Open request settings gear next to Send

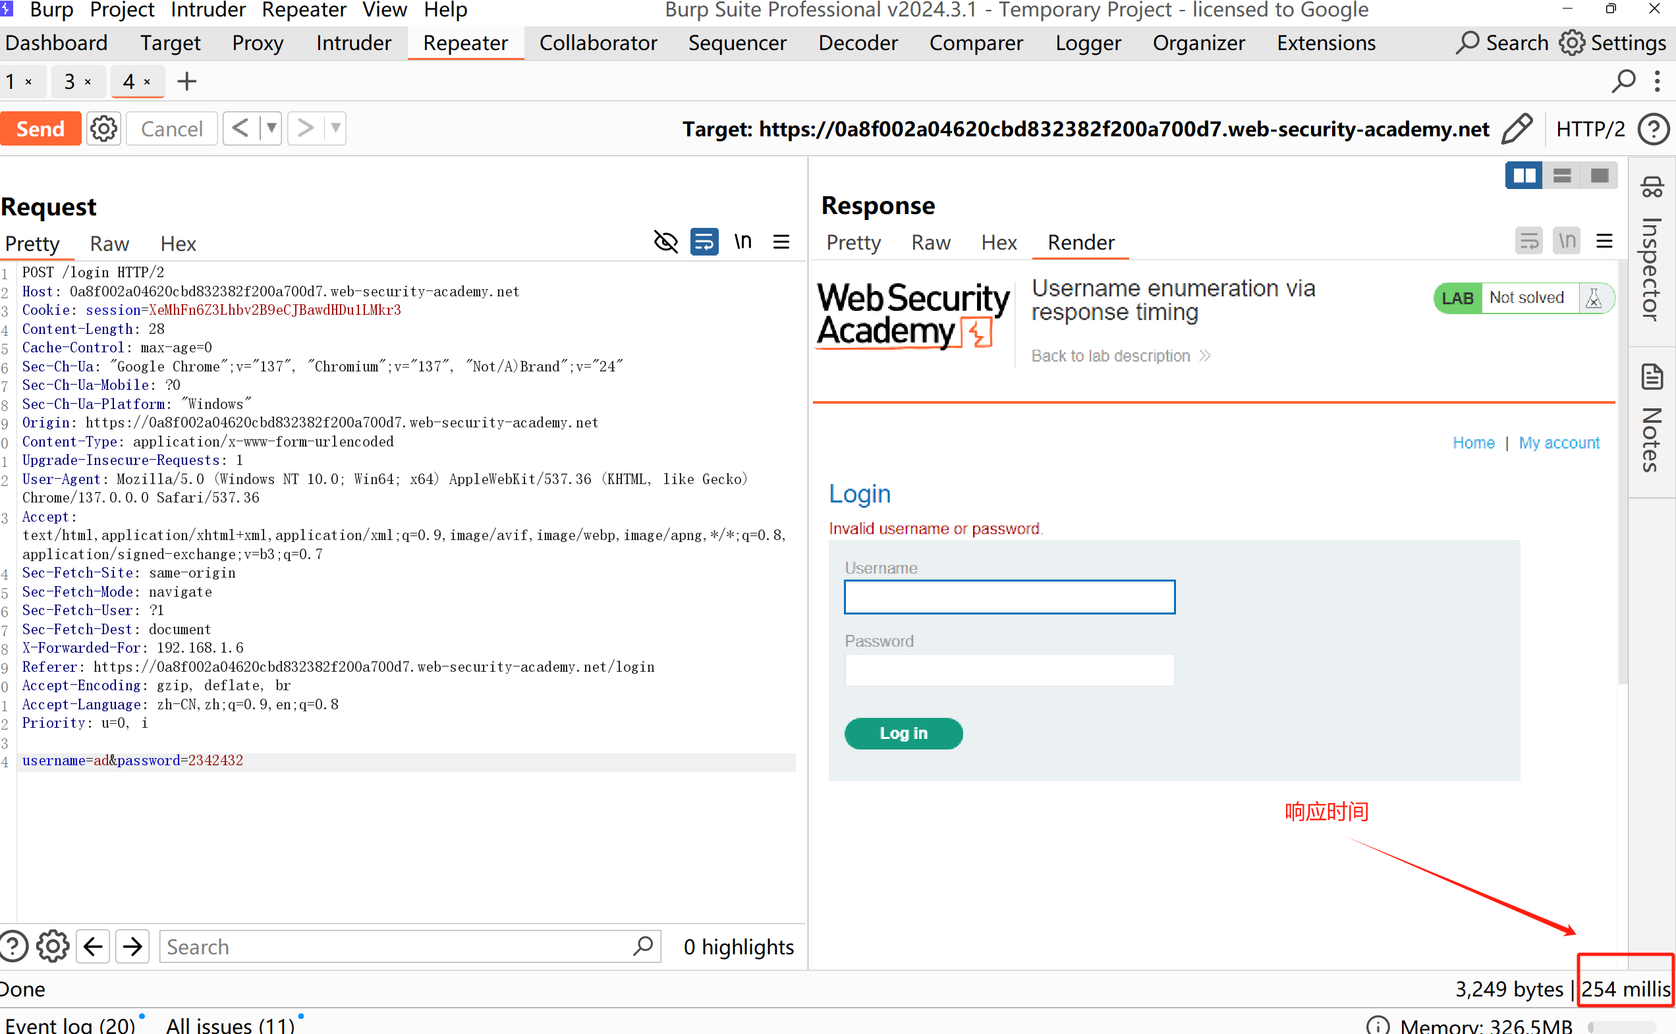coord(103,128)
